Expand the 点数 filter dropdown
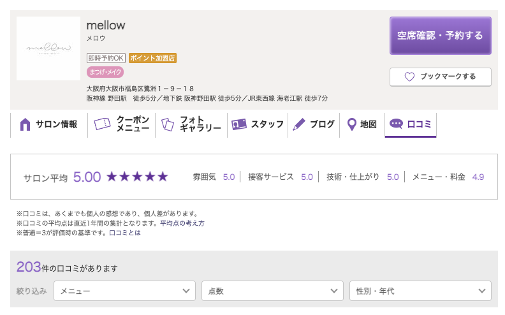This screenshot has height=315, width=505. coord(272,291)
